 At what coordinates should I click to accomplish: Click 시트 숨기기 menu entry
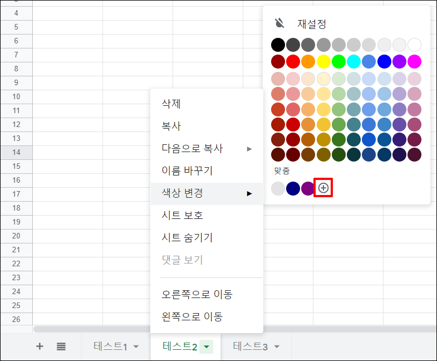click(187, 238)
